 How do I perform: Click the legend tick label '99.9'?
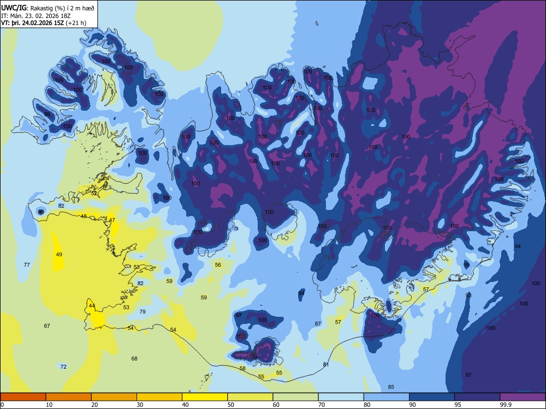505,405
